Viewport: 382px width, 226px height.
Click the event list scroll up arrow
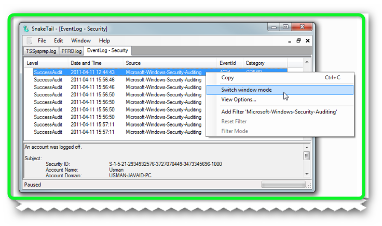pyautogui.click(x=307, y=62)
